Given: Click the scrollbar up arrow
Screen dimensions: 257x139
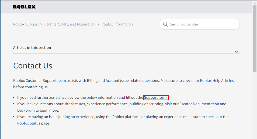Looking at the screenshot, I should click(255, 3).
